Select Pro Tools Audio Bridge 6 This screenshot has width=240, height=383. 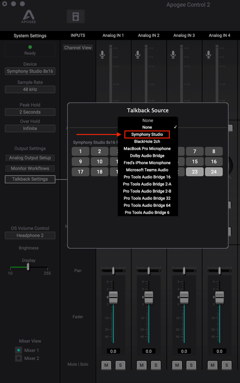[148, 213]
